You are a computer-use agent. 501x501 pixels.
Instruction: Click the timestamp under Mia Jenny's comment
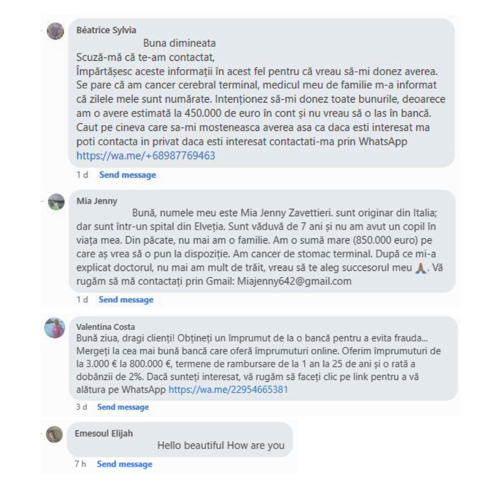tap(82, 300)
